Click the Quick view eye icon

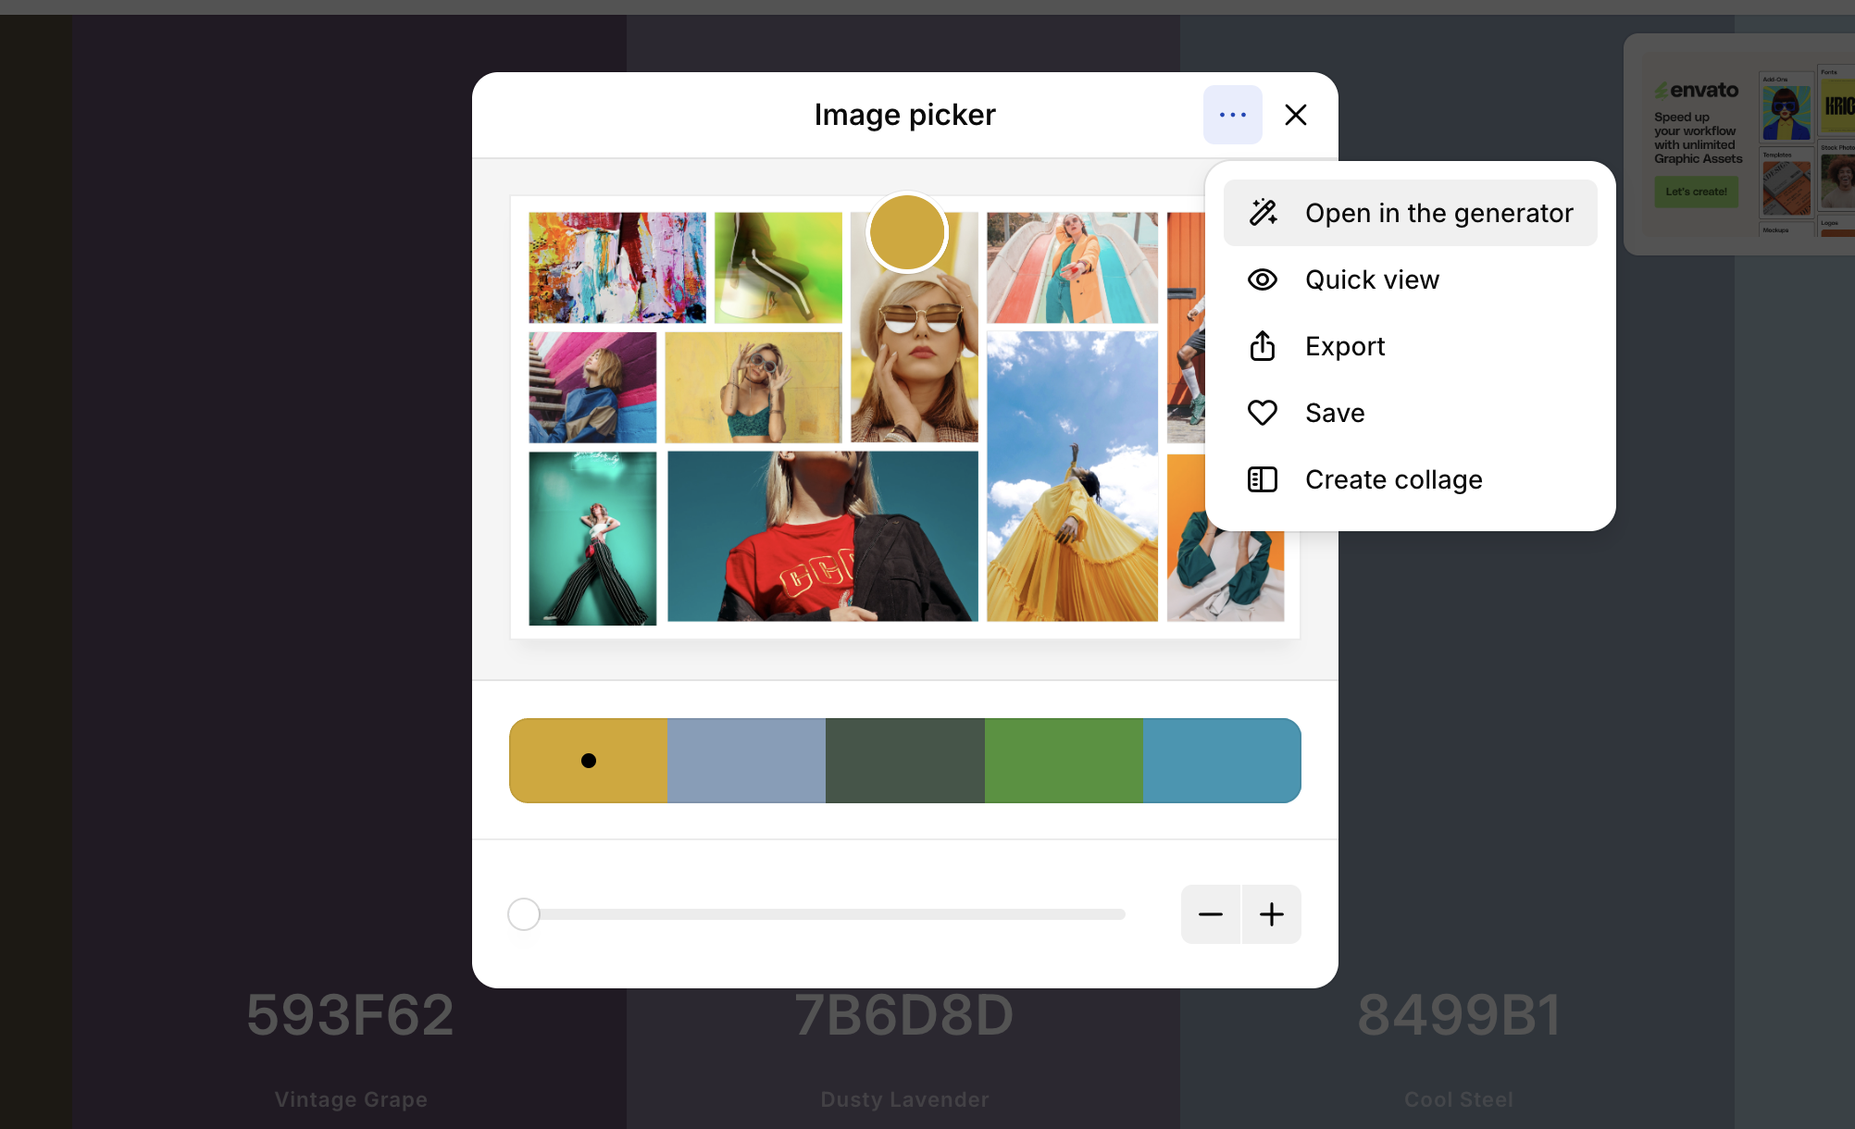click(1263, 279)
